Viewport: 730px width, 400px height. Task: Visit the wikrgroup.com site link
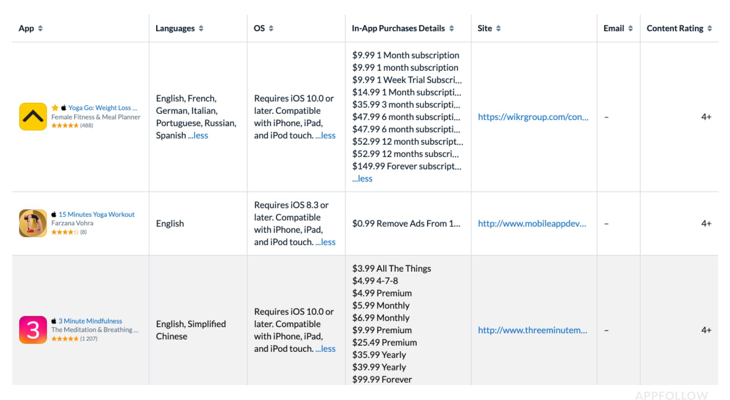click(x=533, y=117)
